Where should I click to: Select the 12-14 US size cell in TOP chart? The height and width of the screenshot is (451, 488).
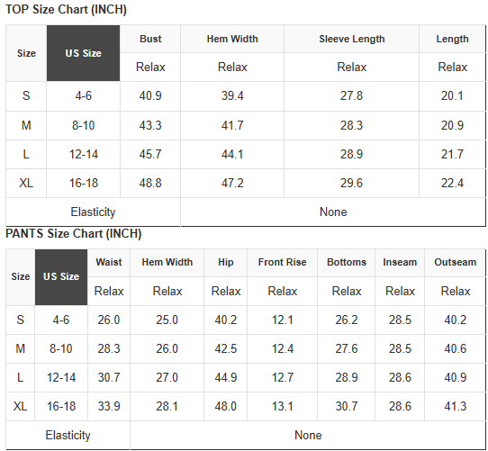(x=84, y=154)
